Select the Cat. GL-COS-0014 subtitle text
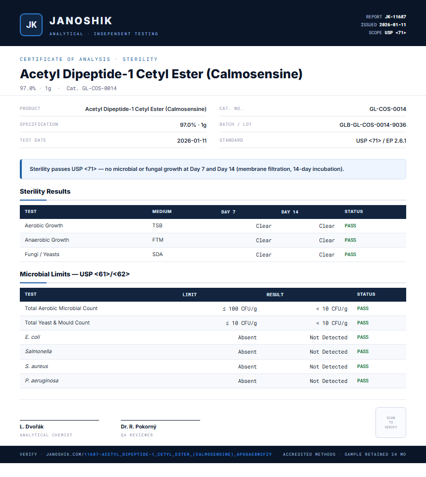 pos(92,88)
